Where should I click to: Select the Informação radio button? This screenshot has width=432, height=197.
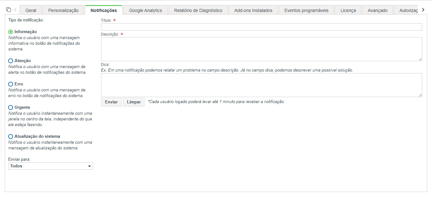pyautogui.click(x=11, y=32)
